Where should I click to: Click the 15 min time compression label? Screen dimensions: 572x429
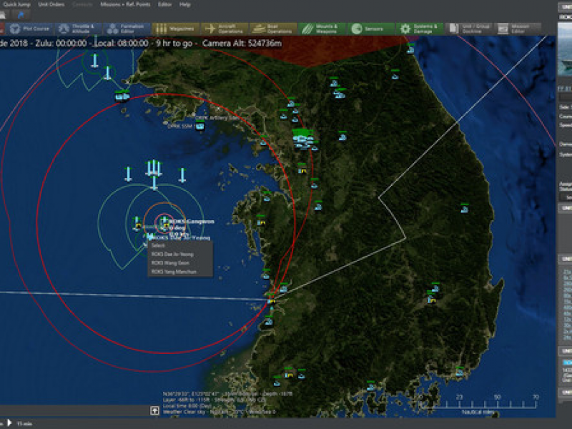pyautogui.click(x=24, y=423)
